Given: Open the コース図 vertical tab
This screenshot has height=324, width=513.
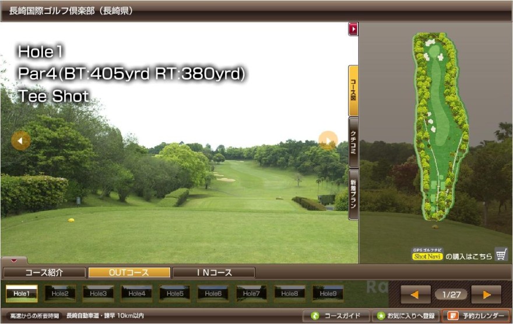Looking at the screenshot, I should (x=353, y=91).
